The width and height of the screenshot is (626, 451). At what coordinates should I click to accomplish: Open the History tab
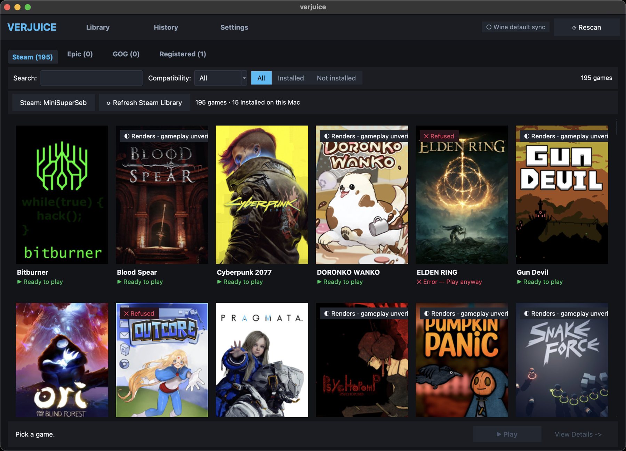pos(166,27)
